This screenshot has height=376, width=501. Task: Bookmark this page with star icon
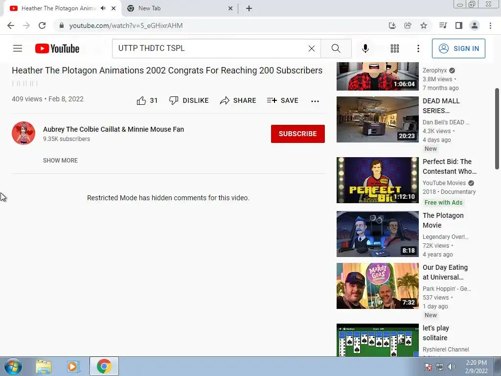click(424, 25)
